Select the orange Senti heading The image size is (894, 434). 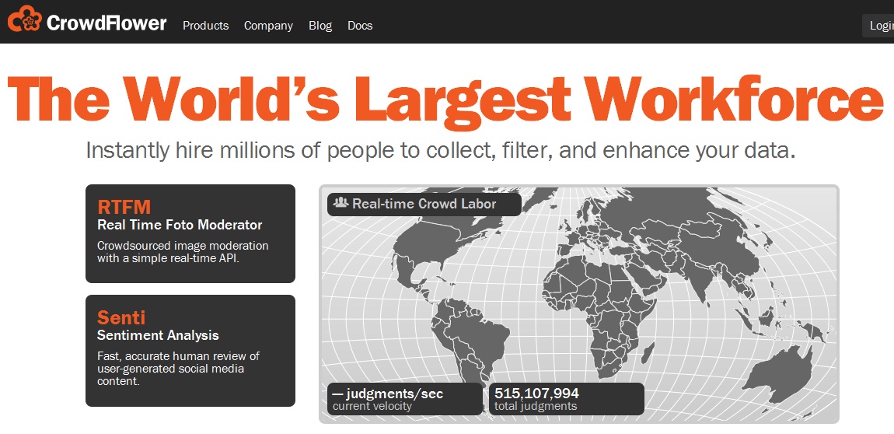[121, 317]
